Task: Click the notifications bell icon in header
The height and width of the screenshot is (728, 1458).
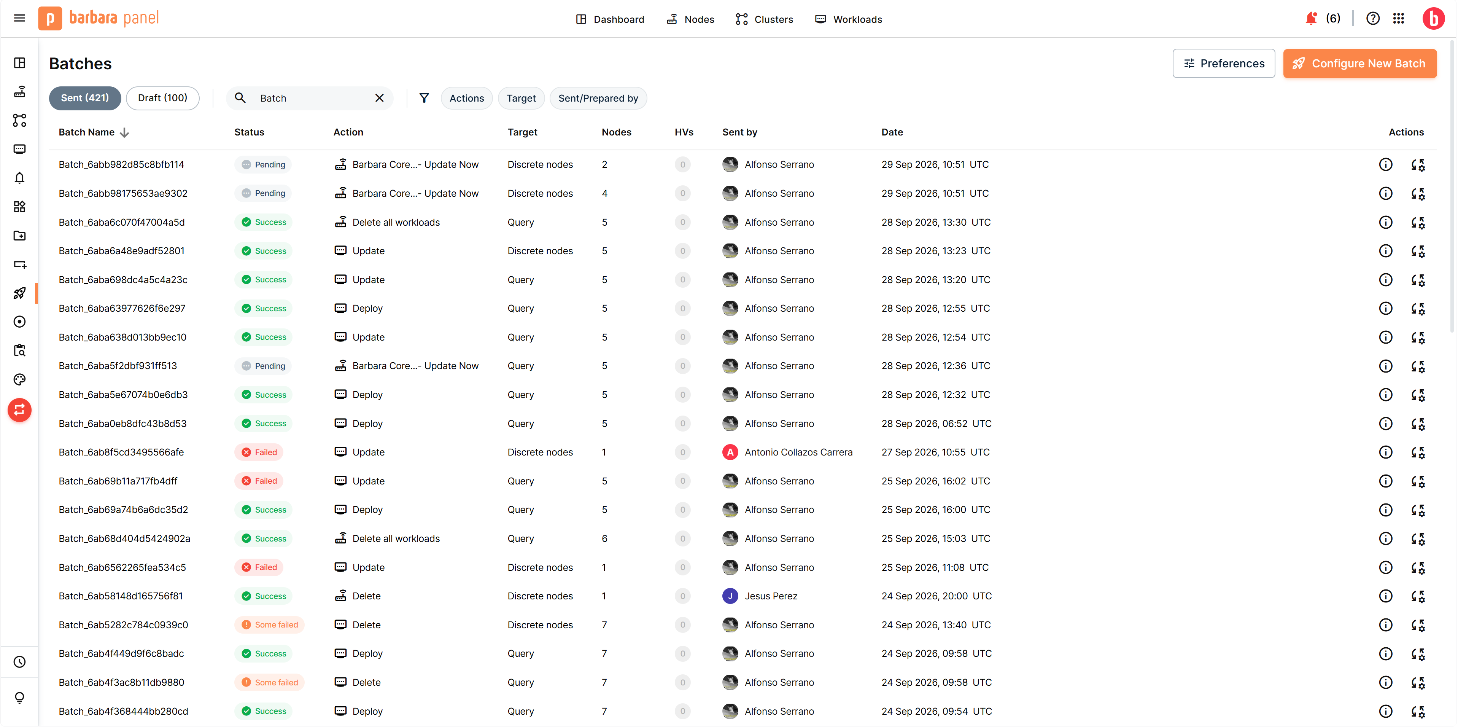Action: (x=1311, y=19)
